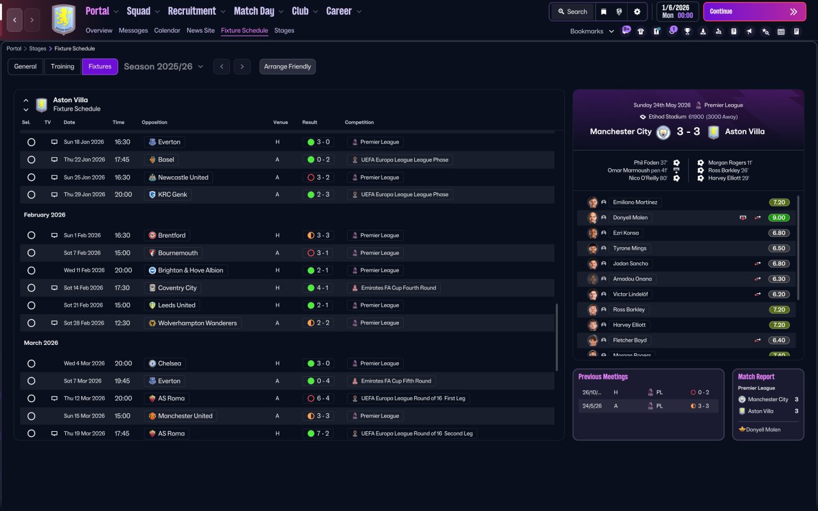Click Emiliano Martinez's 7.20 rating badge
Viewport: 818px width, 511px height.
point(779,202)
